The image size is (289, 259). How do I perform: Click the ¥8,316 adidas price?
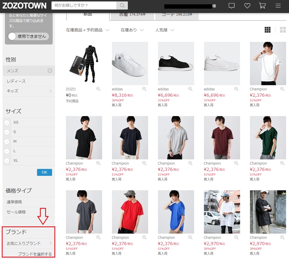point(122,95)
